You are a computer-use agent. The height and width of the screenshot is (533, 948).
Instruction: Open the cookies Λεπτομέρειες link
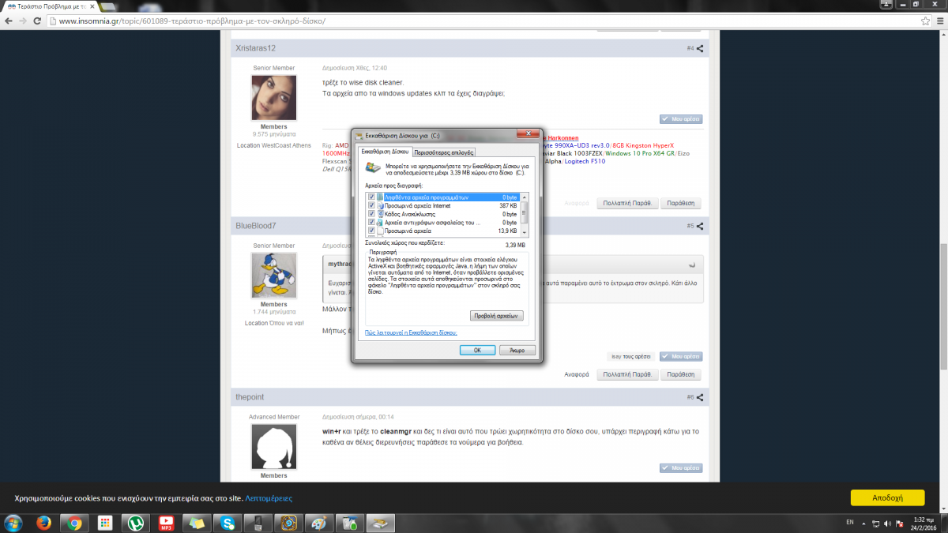(269, 498)
